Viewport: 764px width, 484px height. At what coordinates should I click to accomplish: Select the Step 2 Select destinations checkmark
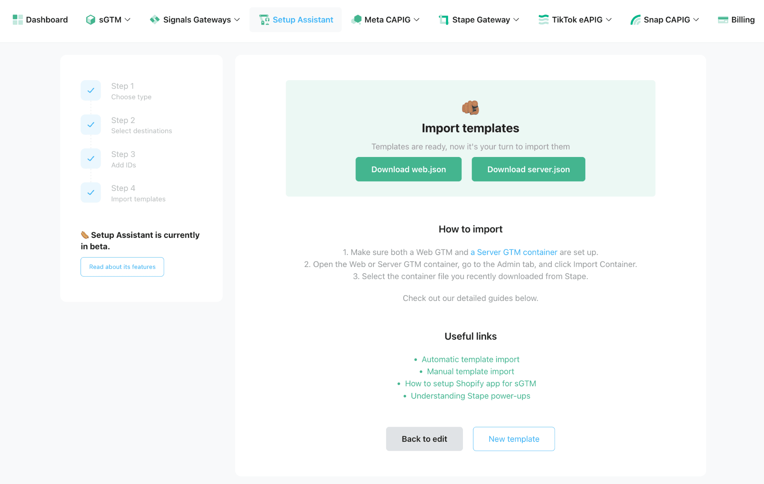(x=91, y=125)
